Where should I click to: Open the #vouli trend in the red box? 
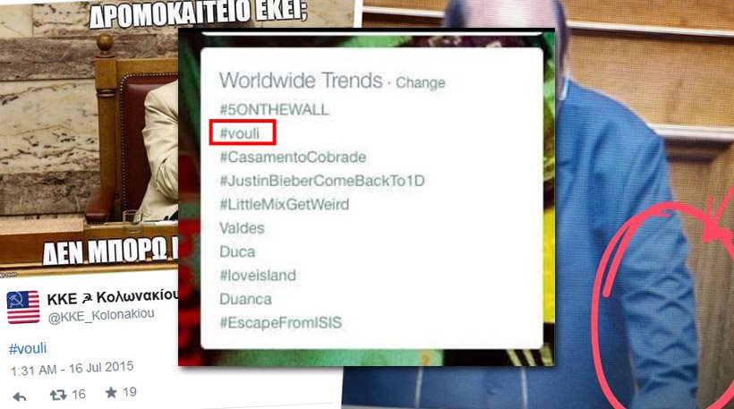point(240,133)
